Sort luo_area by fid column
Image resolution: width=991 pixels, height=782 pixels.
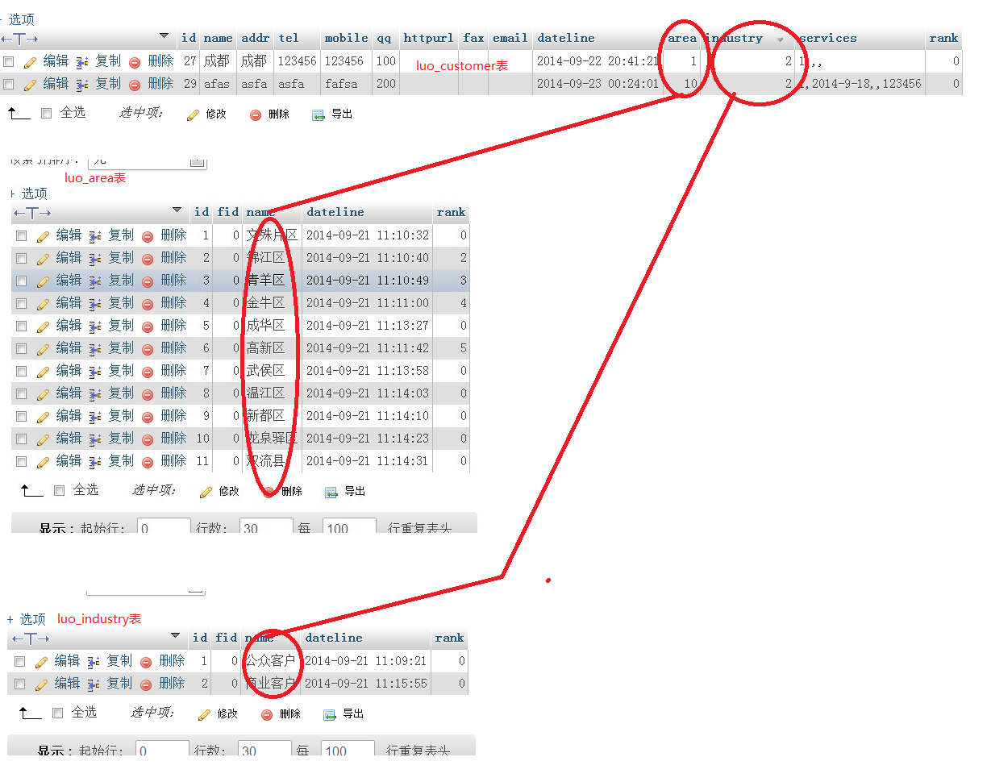click(x=228, y=212)
